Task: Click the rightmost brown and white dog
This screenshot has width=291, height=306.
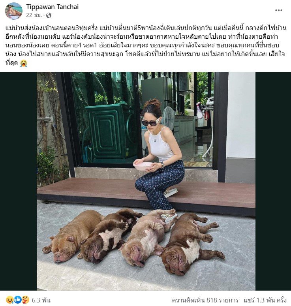Action: click(192, 244)
